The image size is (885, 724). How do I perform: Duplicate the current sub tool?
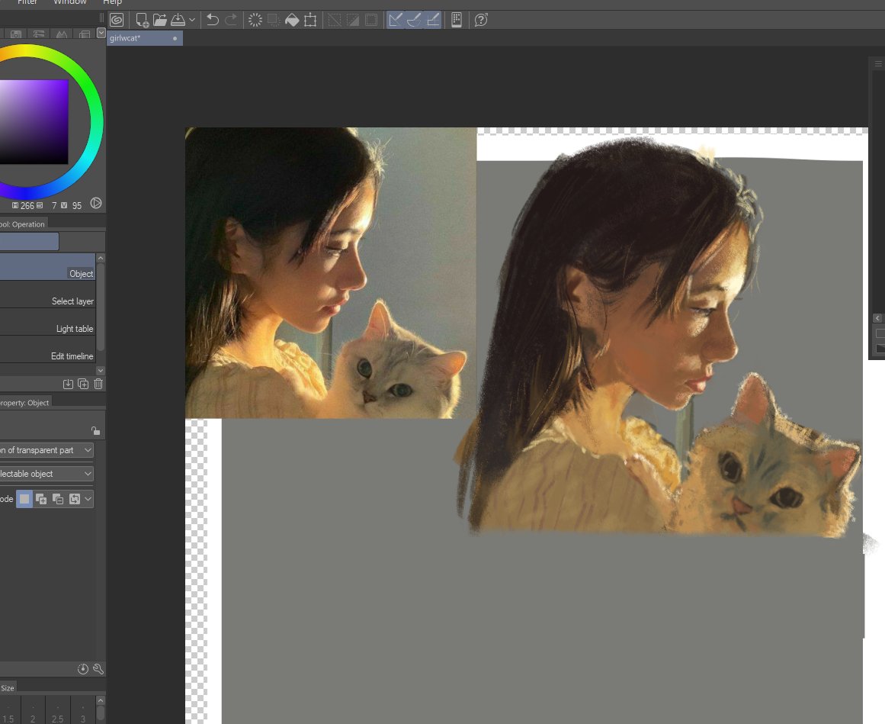coord(83,384)
